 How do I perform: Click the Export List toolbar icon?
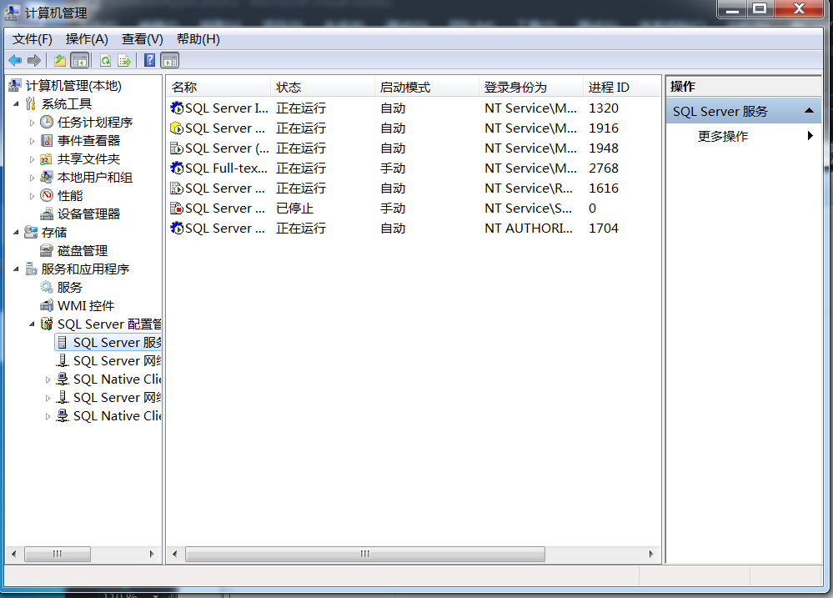124,61
